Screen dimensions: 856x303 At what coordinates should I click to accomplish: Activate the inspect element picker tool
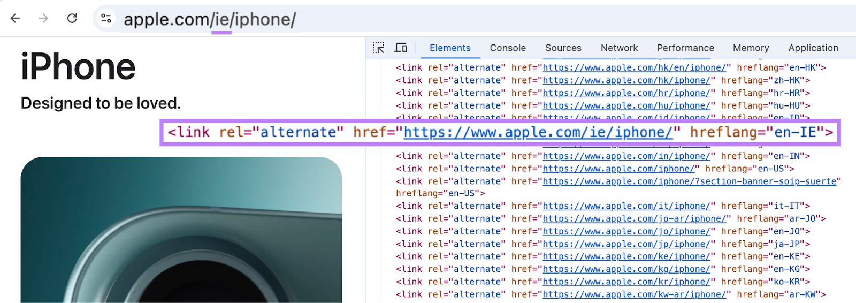pos(379,48)
